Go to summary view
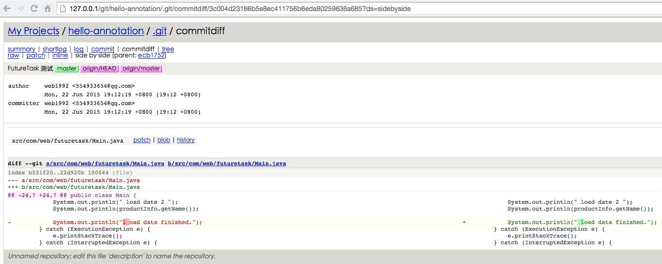Screen dimensions: 662x264 click(21, 49)
